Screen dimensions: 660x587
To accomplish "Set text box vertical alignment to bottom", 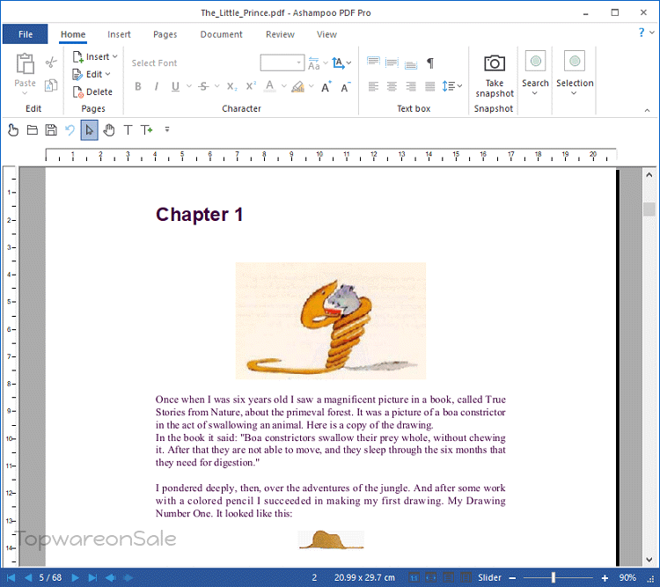I will tap(411, 63).
